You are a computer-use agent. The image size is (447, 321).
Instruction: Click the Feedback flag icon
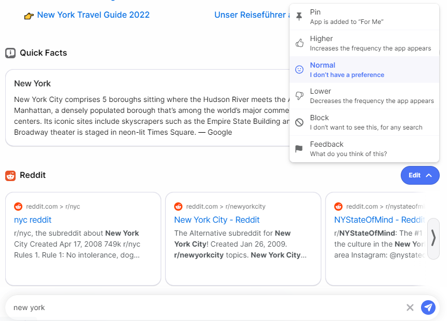coord(299,149)
